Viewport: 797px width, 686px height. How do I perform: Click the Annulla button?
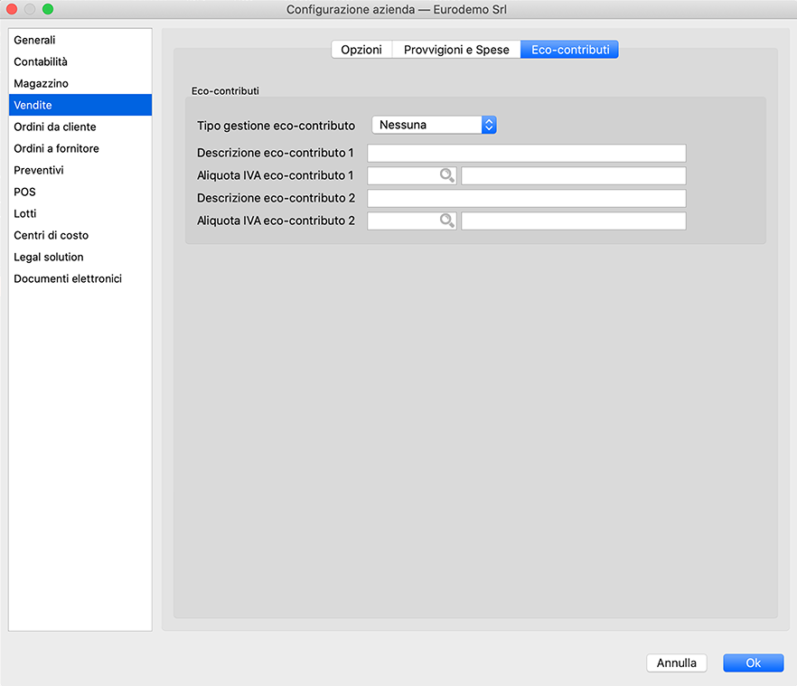click(x=676, y=663)
